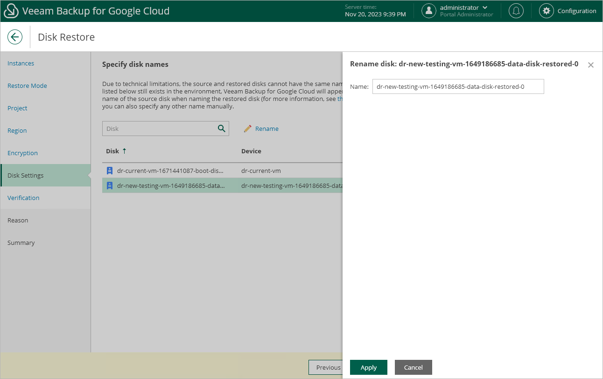603x379 pixels.
Task: Click the Disk Restore page title
Action: coord(66,37)
